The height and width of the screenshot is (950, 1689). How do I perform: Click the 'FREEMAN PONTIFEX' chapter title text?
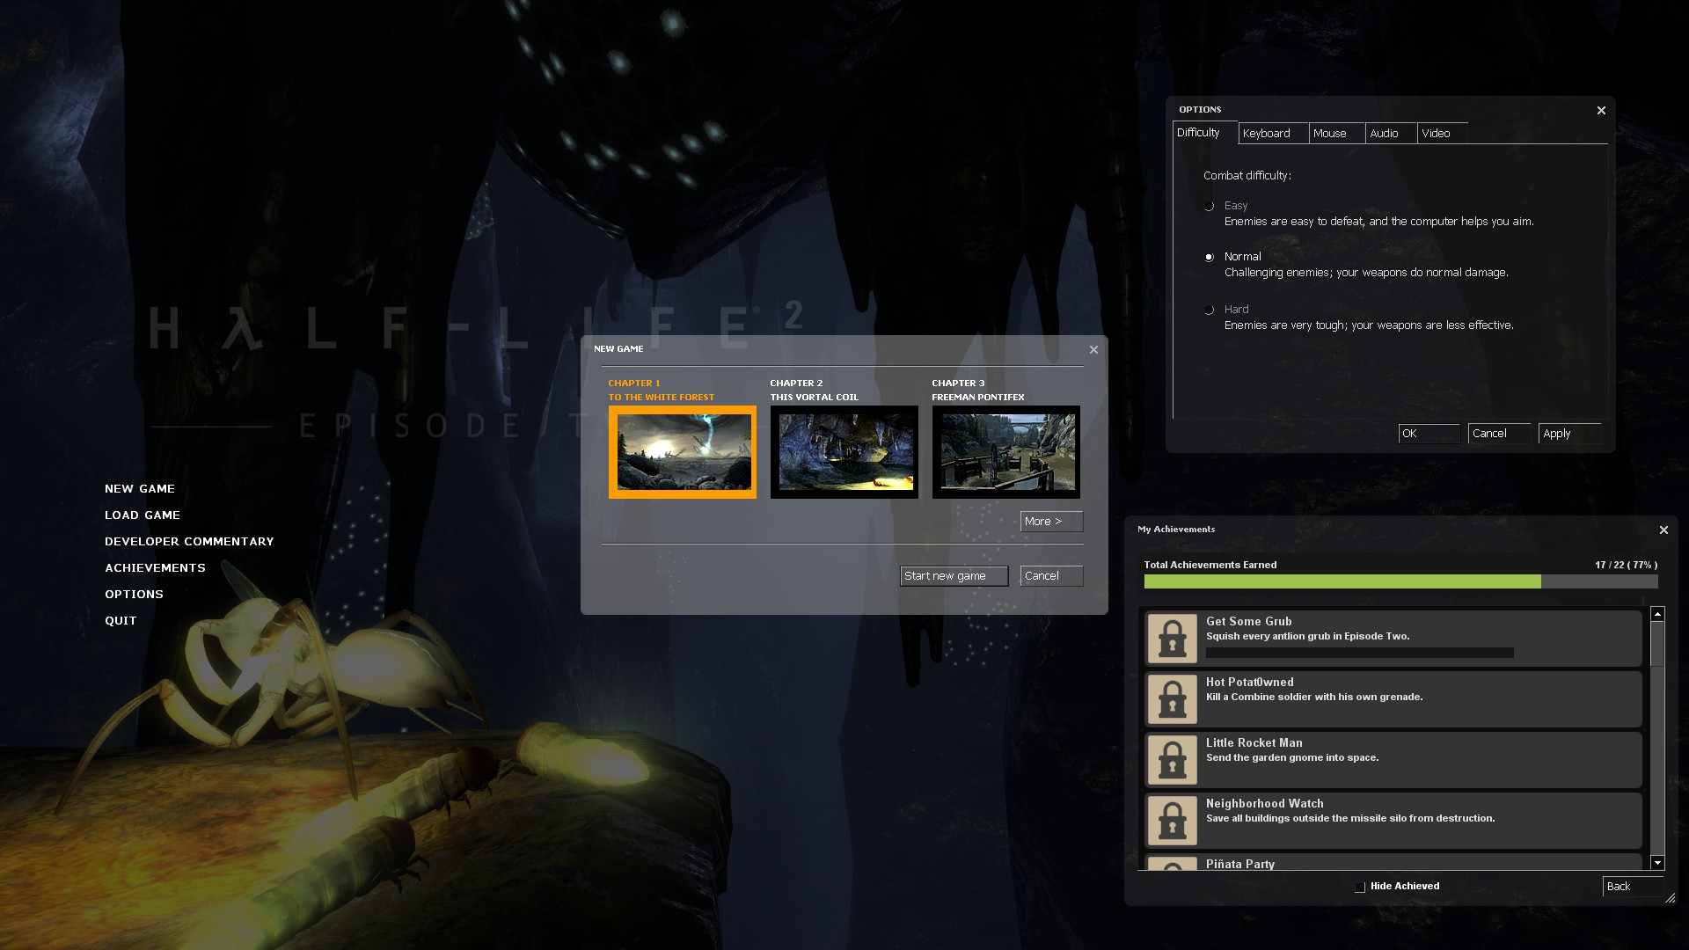coord(977,398)
